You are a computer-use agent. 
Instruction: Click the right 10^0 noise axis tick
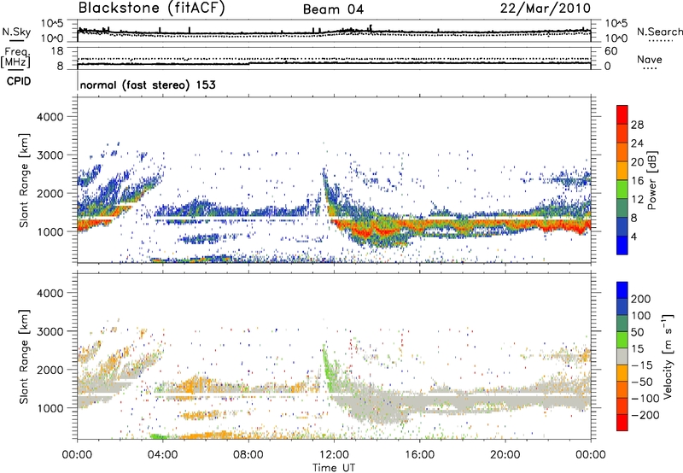pos(616,38)
